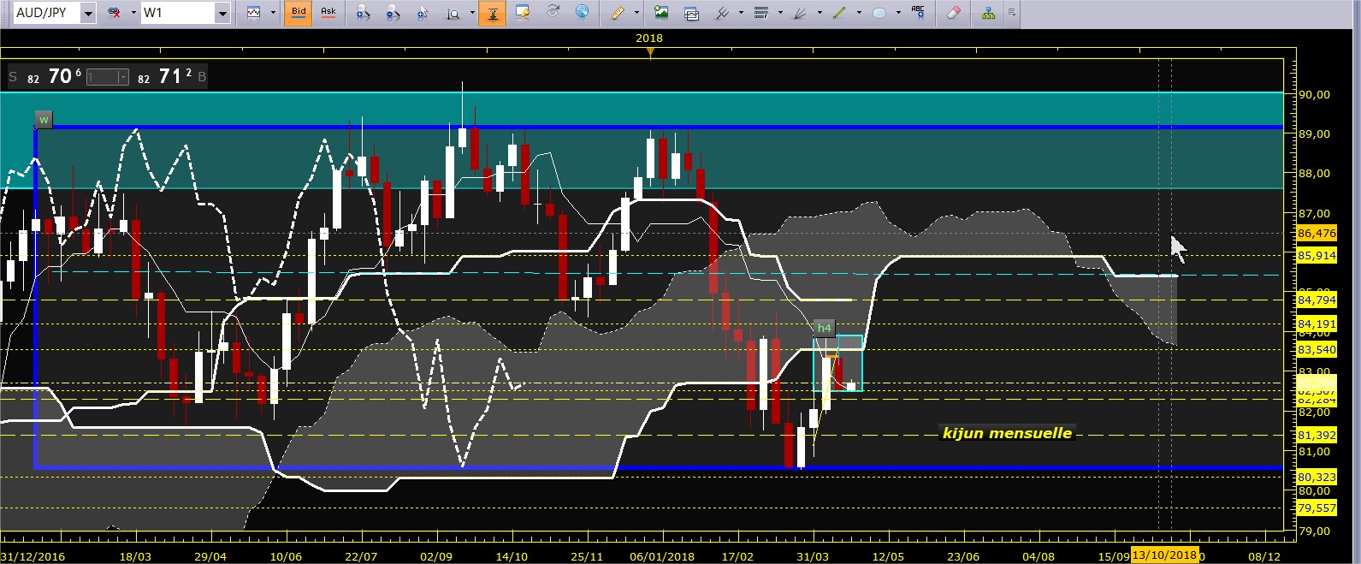Click the 79,557 price level label

click(x=1317, y=508)
